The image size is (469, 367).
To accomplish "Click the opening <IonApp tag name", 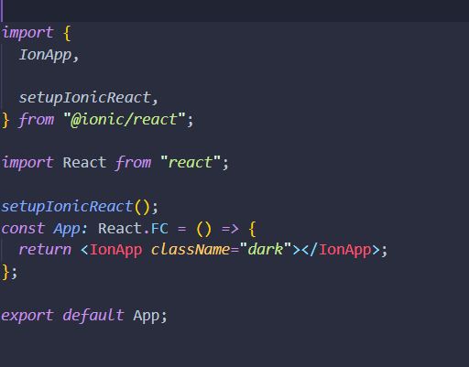I will click(x=115, y=250).
